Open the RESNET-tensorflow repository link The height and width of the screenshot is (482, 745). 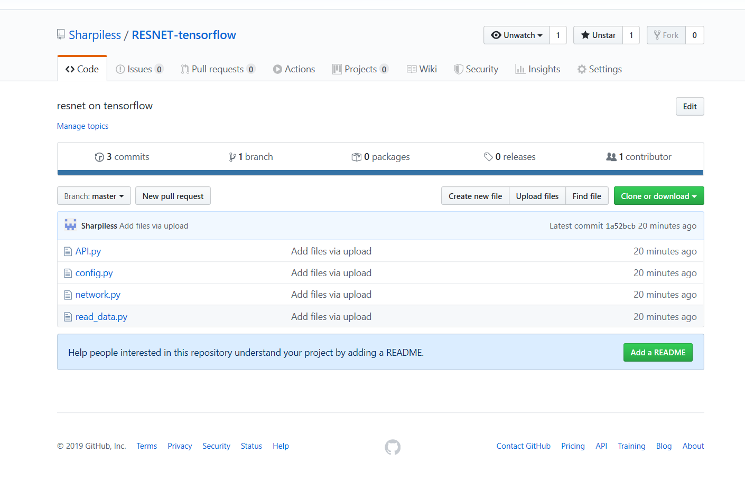(x=184, y=35)
